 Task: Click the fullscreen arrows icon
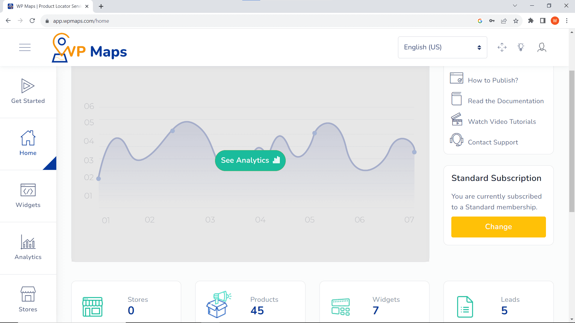click(502, 47)
